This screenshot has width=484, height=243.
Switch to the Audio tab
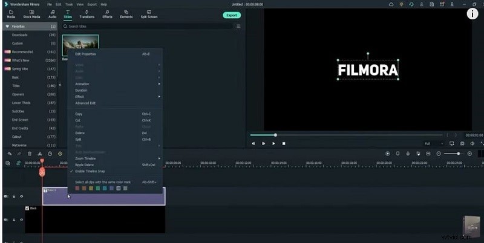52,14
